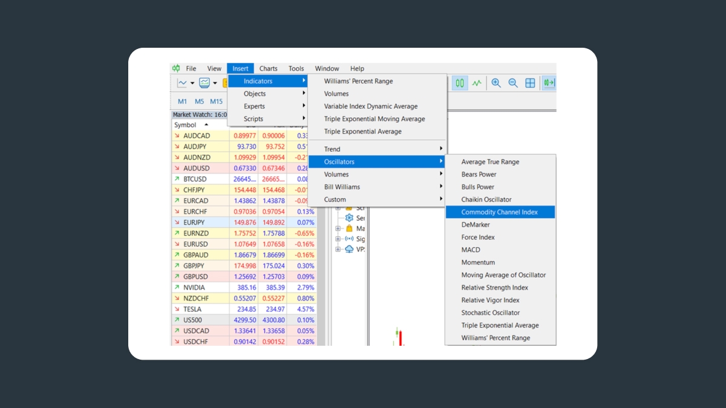Screen dimensions: 726x408
Task: Click the zoom out magnifier icon
Action: 513,83
